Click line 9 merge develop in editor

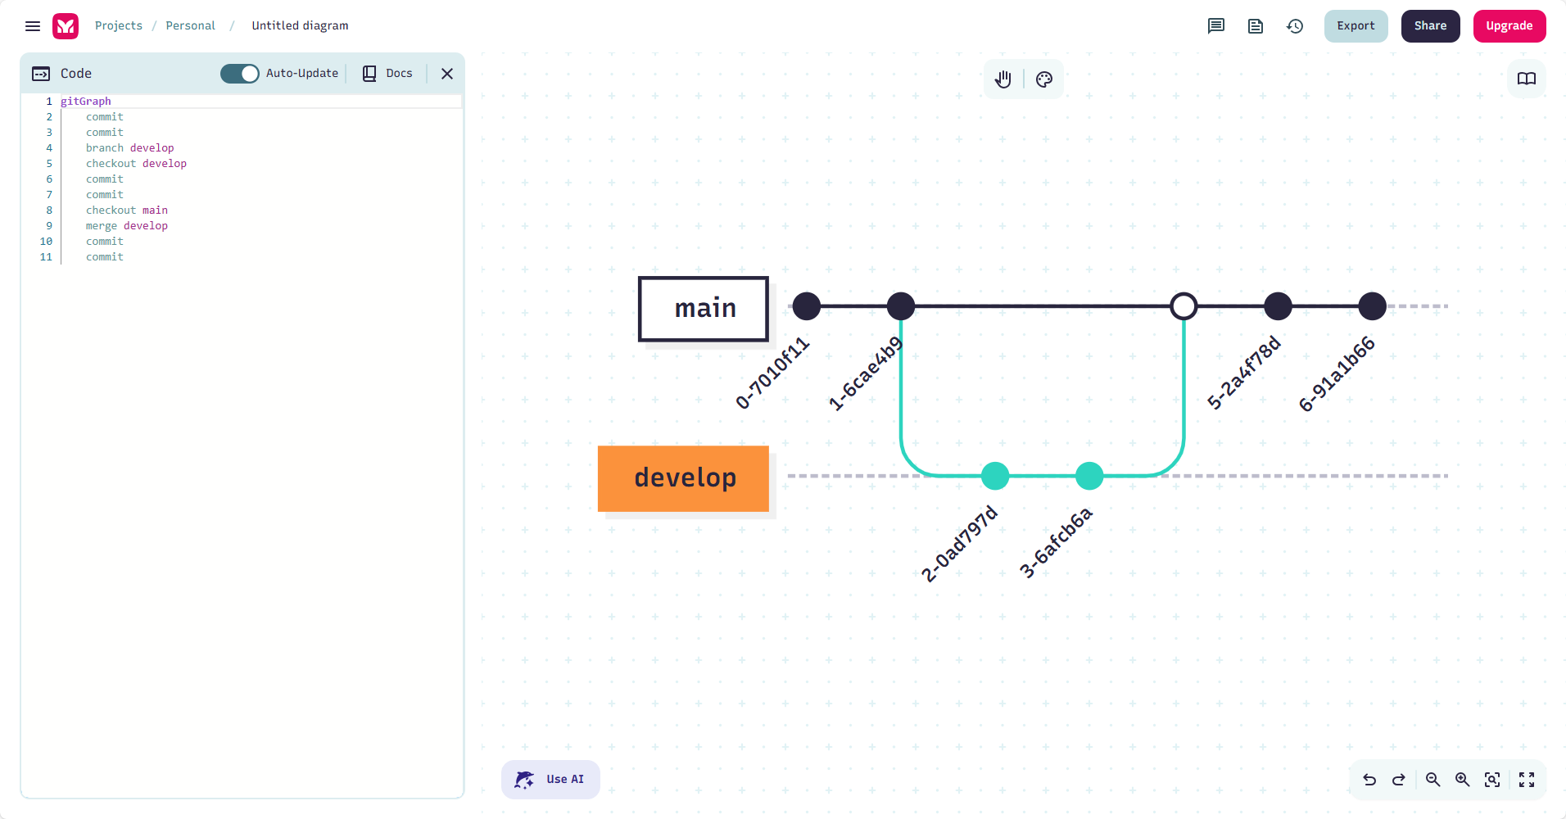(x=127, y=226)
